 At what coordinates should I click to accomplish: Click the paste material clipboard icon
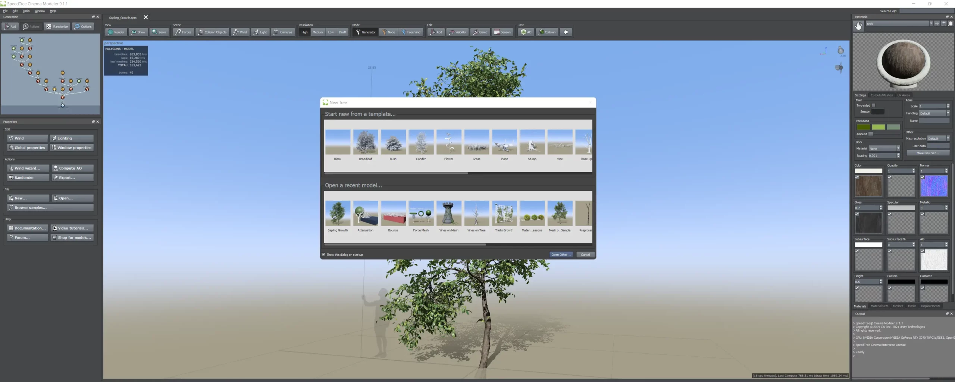(x=951, y=23)
